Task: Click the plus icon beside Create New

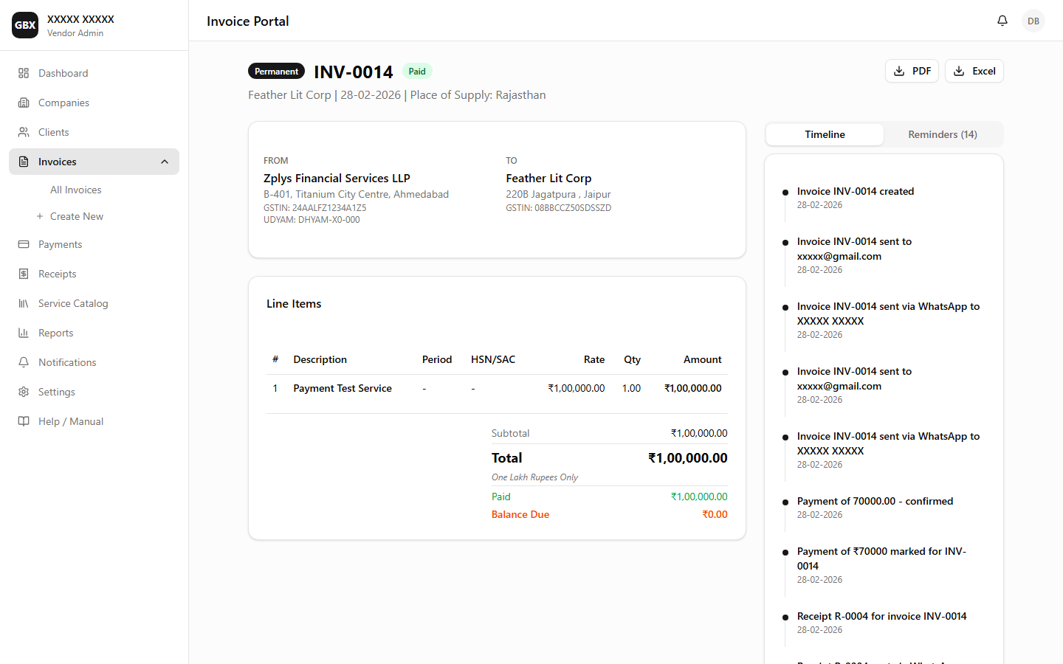Action: 40,216
